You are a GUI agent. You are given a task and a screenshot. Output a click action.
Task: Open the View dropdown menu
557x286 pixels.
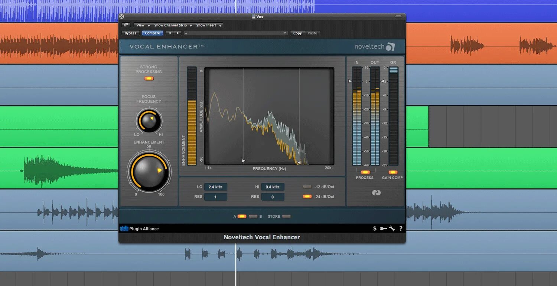(142, 25)
